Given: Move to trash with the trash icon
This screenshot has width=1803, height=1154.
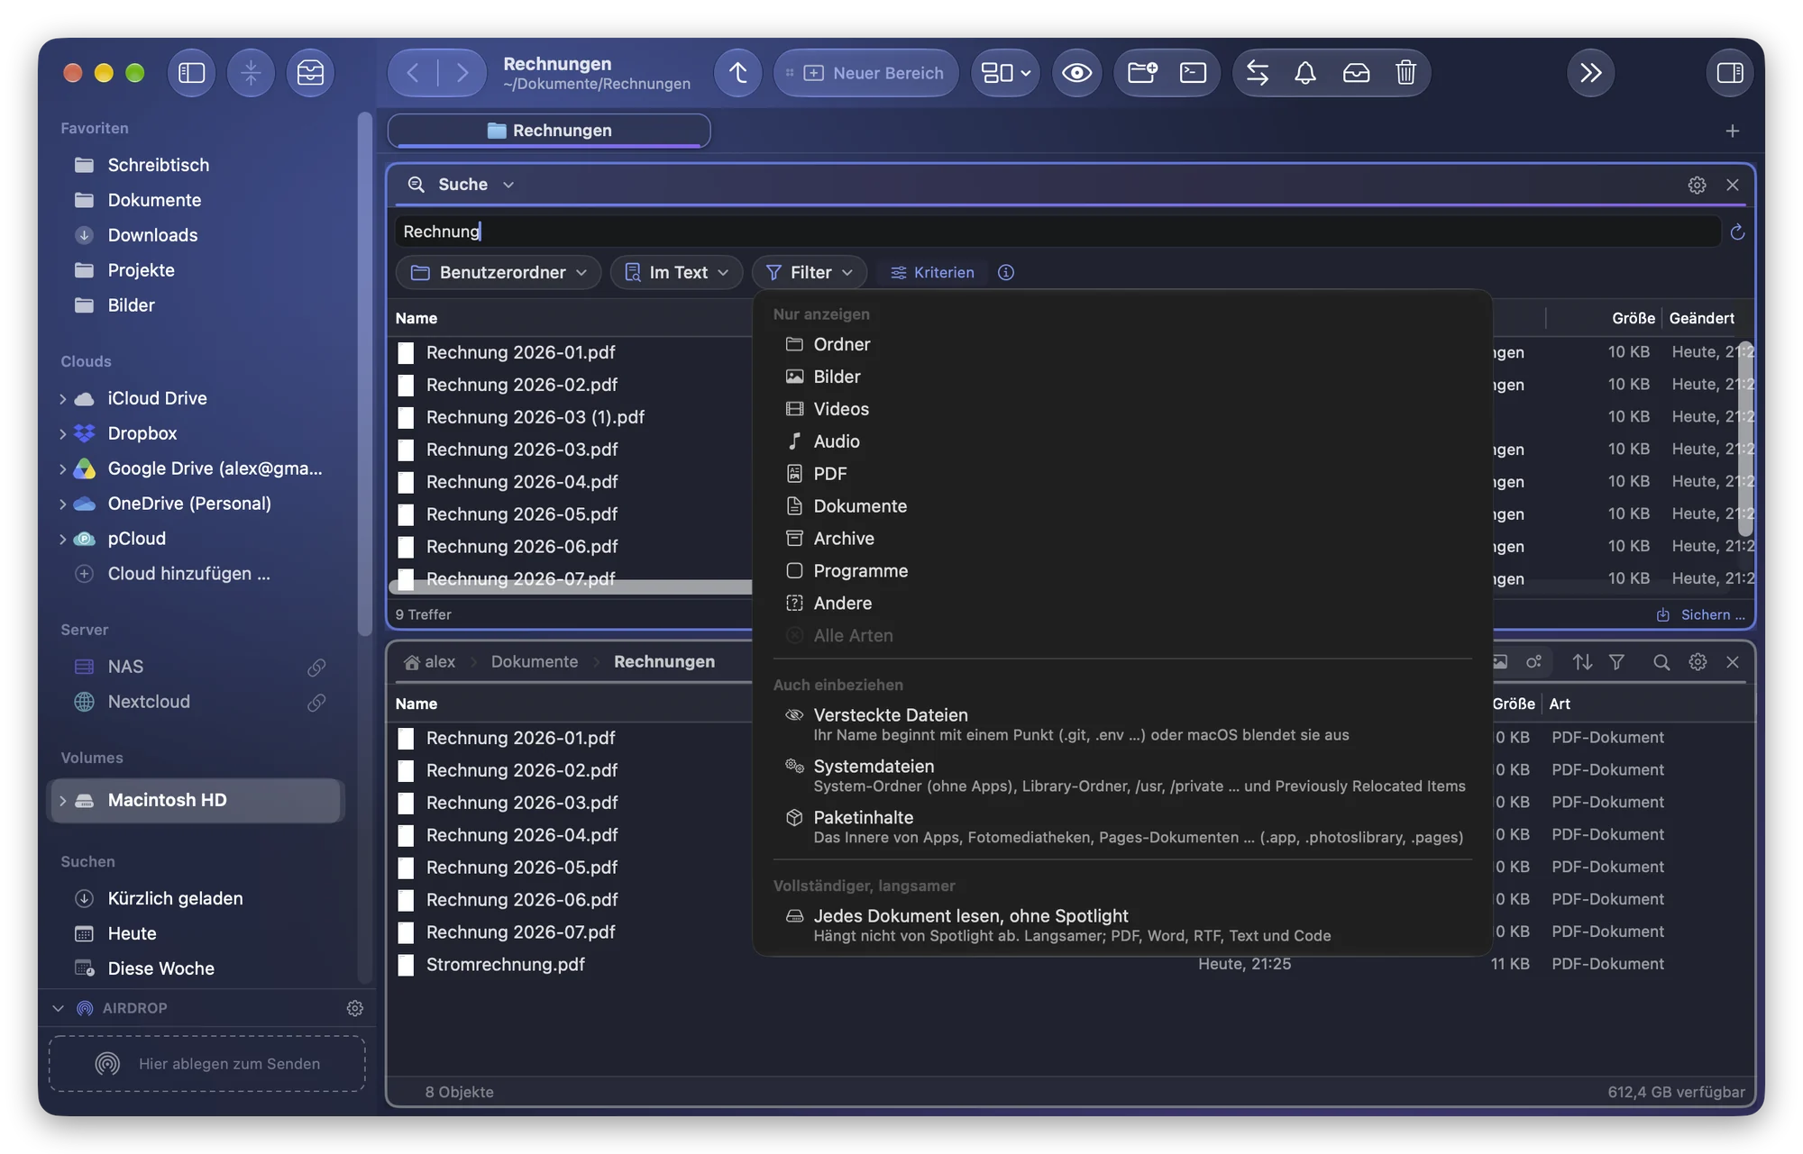Looking at the screenshot, I should click(1405, 73).
